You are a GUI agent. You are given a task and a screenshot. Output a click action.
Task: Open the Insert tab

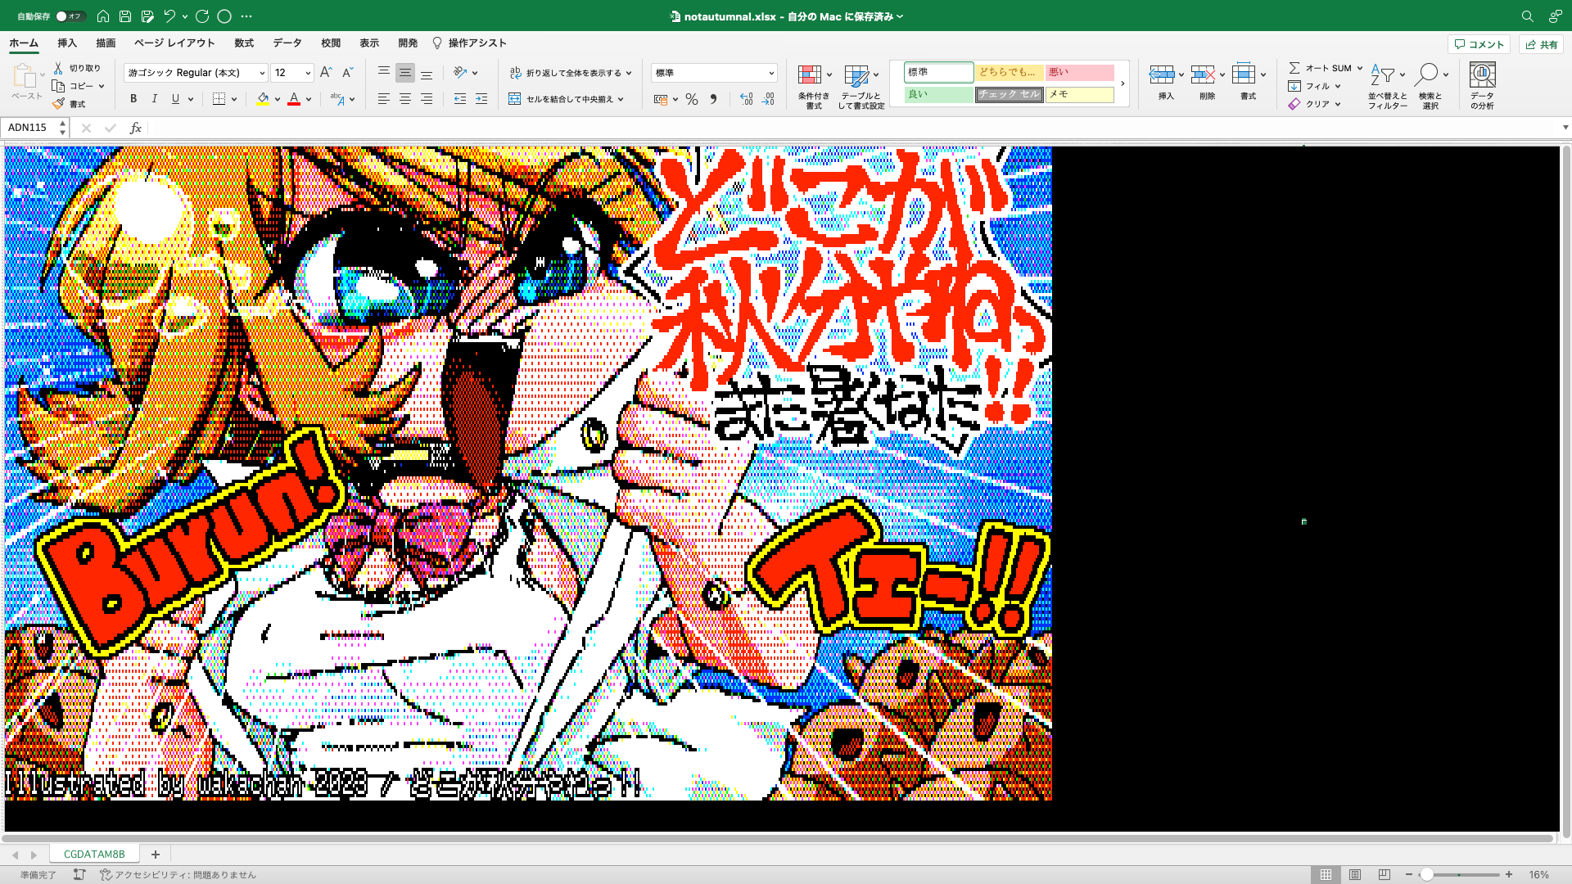point(67,43)
